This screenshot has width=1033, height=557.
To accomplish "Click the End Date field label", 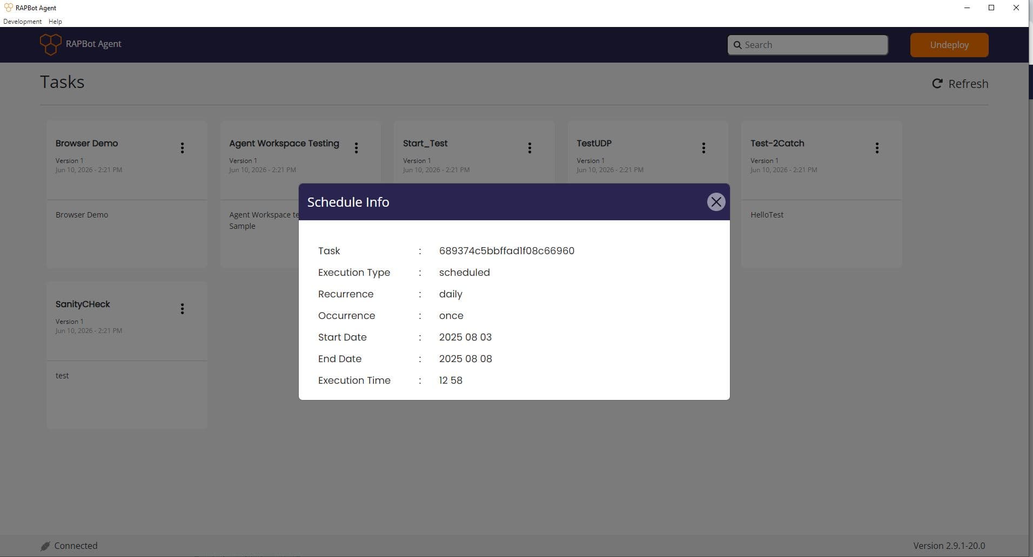I will click(340, 359).
